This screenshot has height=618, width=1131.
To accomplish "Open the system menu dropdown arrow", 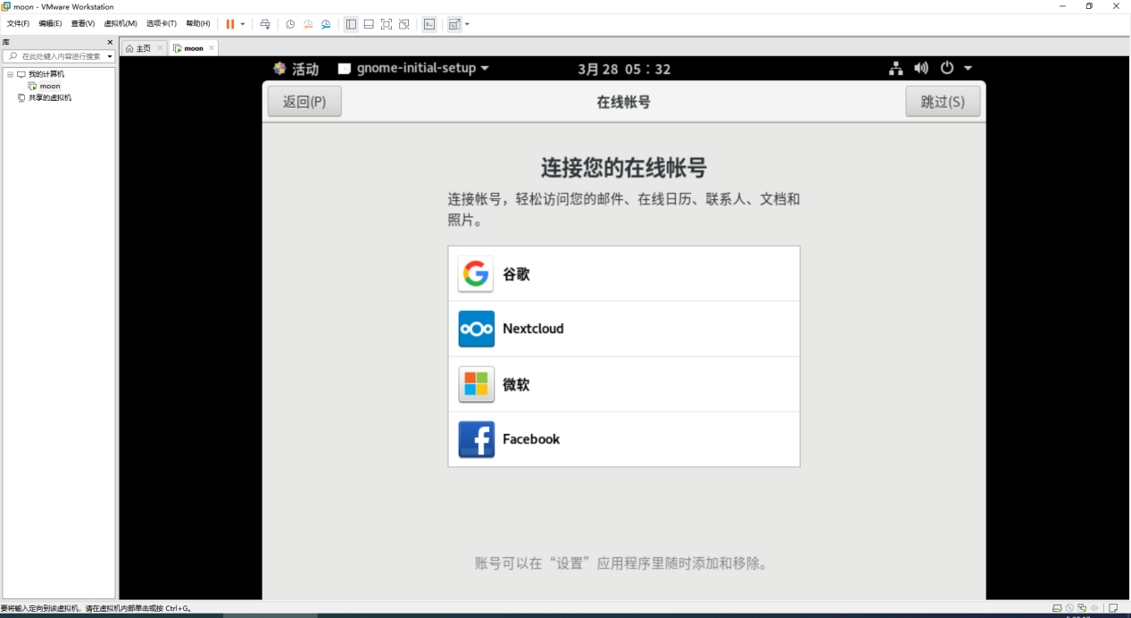I will [x=968, y=69].
